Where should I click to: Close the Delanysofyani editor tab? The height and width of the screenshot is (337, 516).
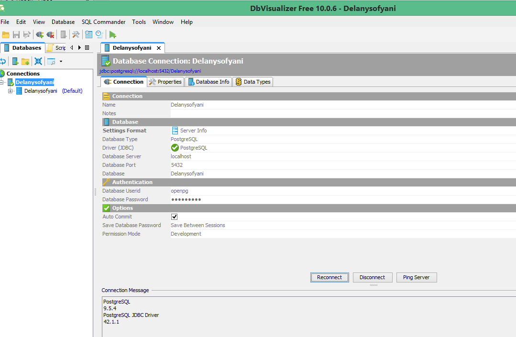point(159,48)
